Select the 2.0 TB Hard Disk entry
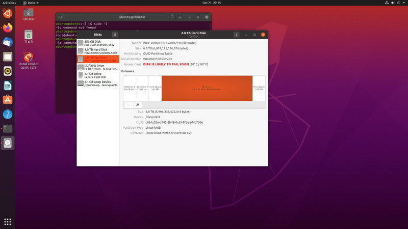Viewport: 408px width, 229px height. click(98, 51)
